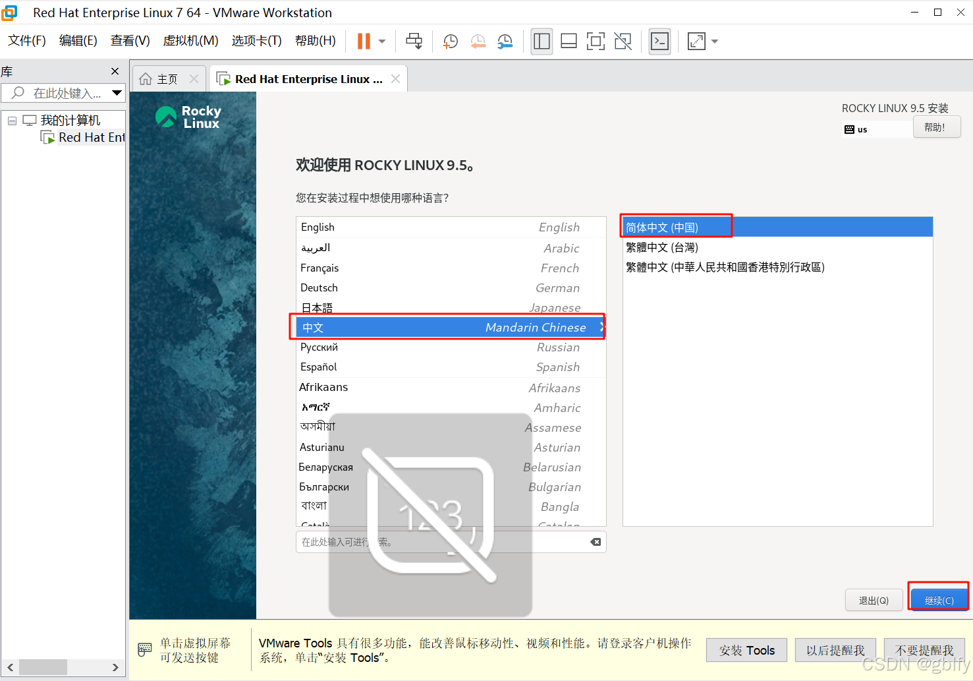Click the us keyboard layout indicator
973x681 pixels.
[x=856, y=129]
